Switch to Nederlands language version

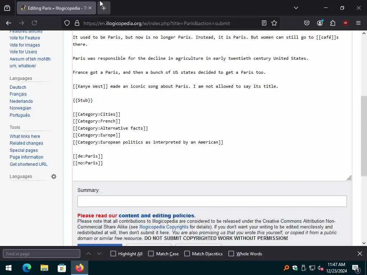point(21,101)
